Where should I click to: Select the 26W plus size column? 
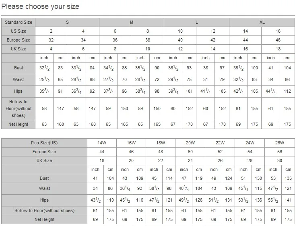pyautogui.click(x=279, y=143)
